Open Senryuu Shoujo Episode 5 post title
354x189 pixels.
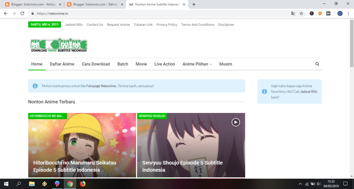pos(182,166)
